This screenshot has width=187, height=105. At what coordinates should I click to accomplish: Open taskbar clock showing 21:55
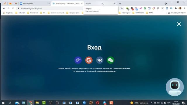tap(176, 103)
